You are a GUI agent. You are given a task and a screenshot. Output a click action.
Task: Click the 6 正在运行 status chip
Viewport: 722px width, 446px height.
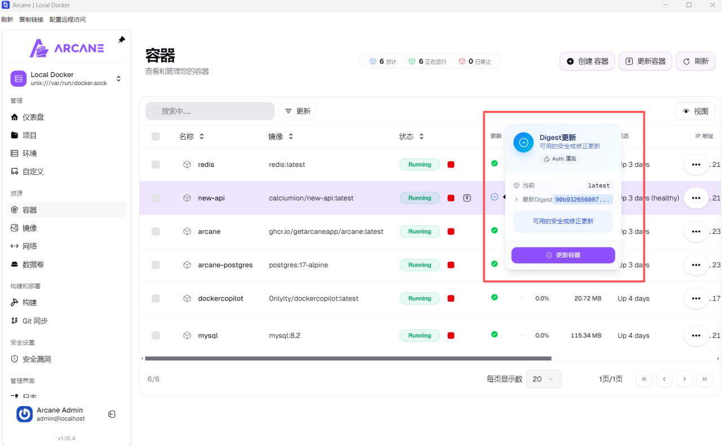click(x=427, y=61)
